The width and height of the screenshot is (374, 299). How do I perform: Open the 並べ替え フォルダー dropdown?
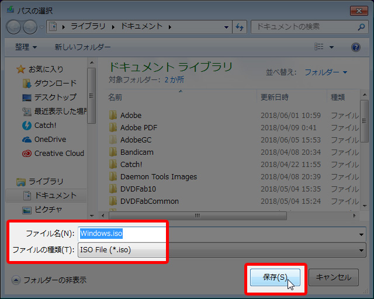325,72
